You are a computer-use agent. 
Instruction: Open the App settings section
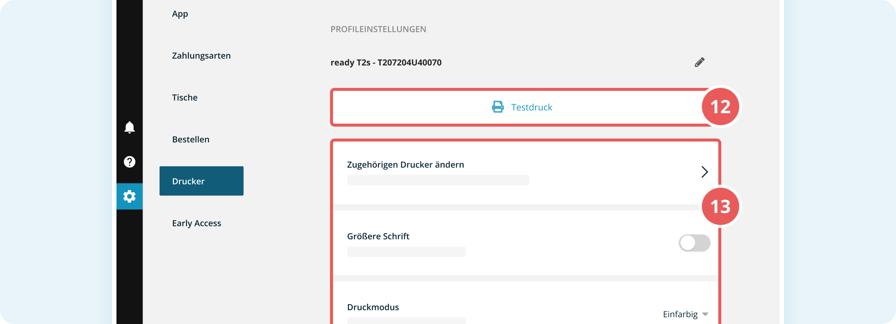[x=180, y=14]
